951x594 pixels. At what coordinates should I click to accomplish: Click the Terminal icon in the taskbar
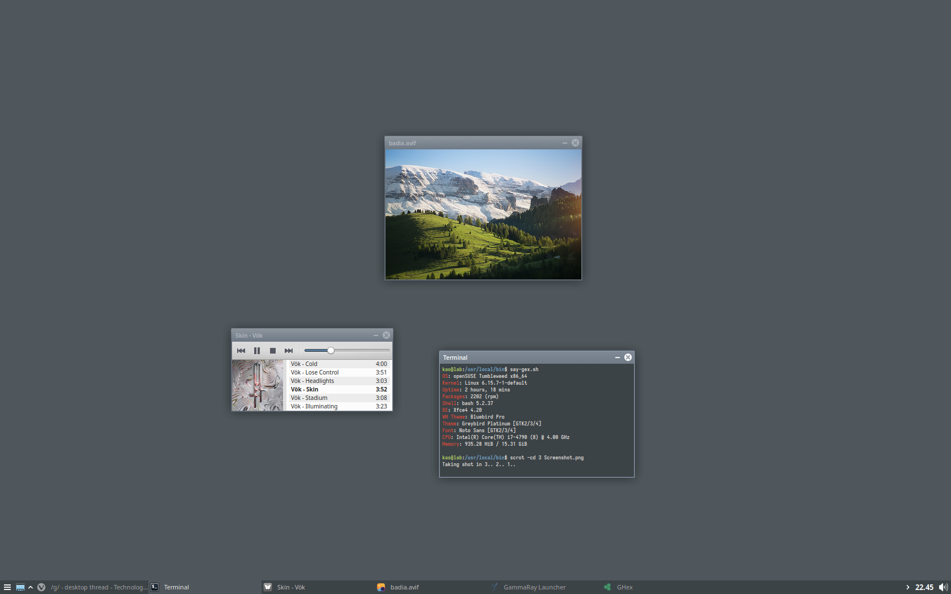[x=155, y=587]
